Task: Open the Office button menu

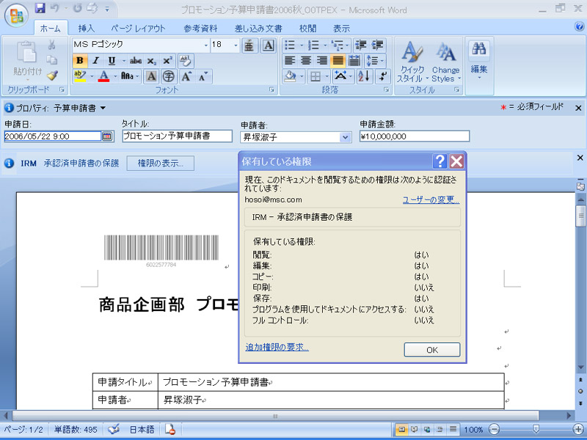Action: [x=16, y=15]
